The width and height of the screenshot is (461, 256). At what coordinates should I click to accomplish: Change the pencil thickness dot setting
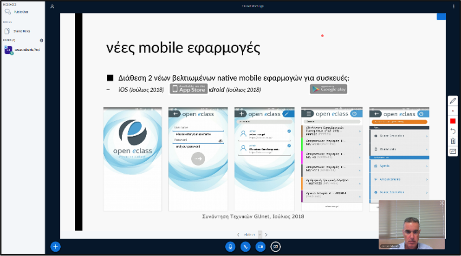[x=453, y=111]
